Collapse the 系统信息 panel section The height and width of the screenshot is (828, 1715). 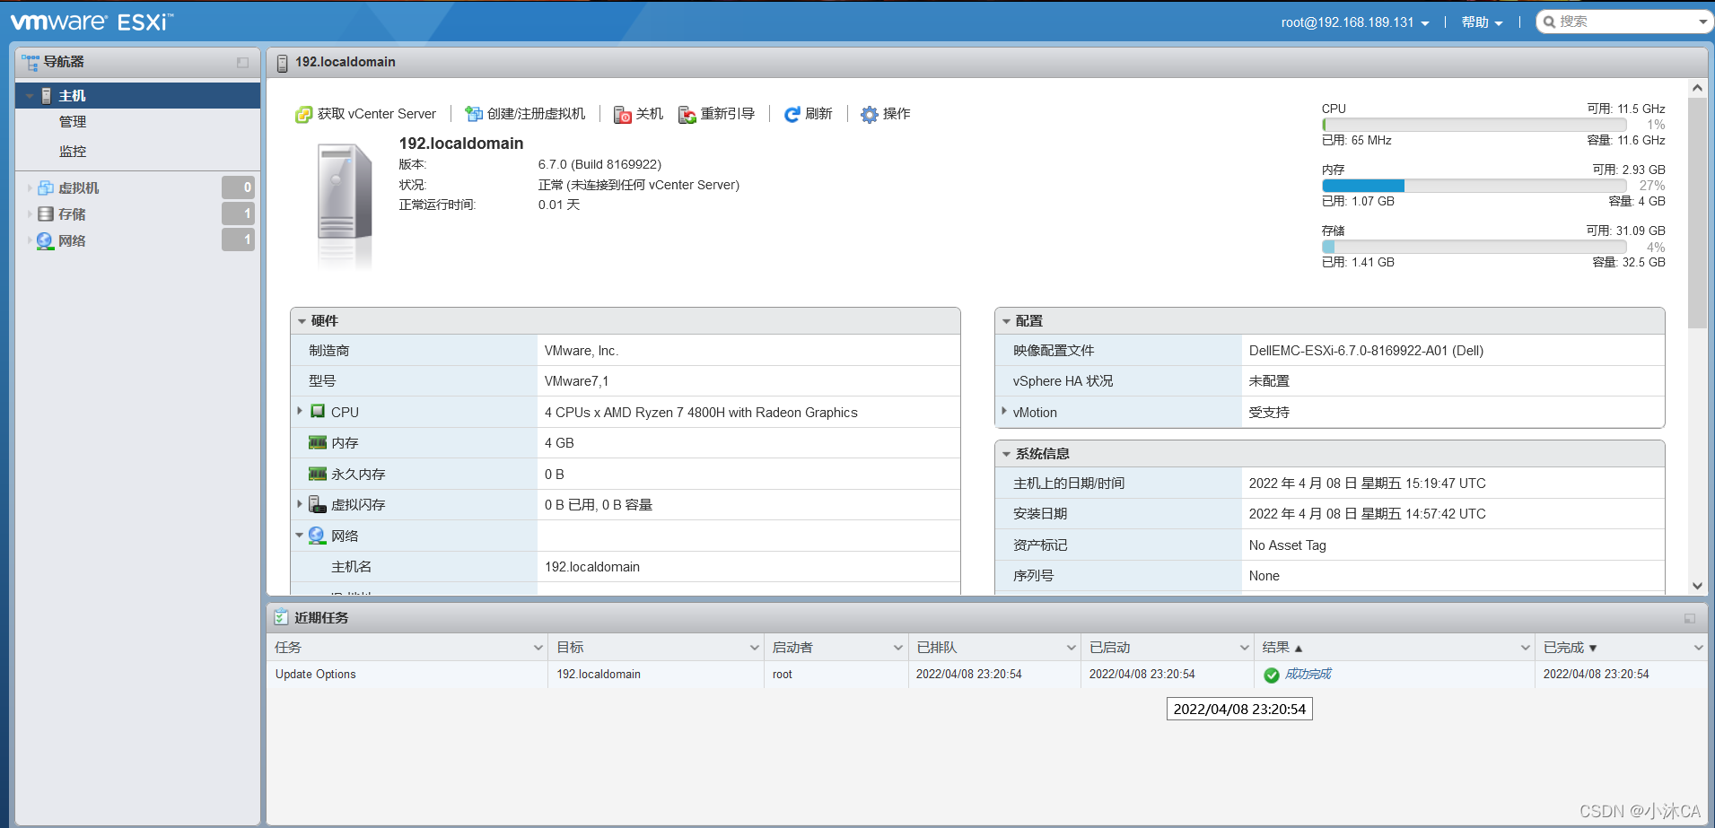[1007, 454]
